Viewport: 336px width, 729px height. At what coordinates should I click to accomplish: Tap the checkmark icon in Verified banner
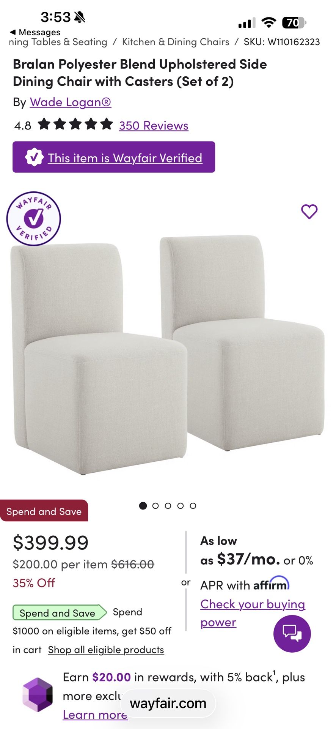pyautogui.click(x=34, y=157)
